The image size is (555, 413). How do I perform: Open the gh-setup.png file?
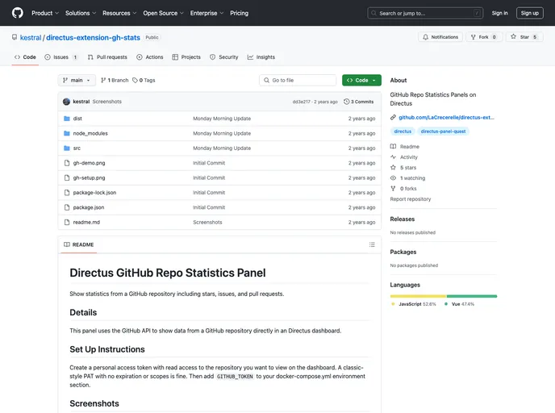(x=89, y=178)
